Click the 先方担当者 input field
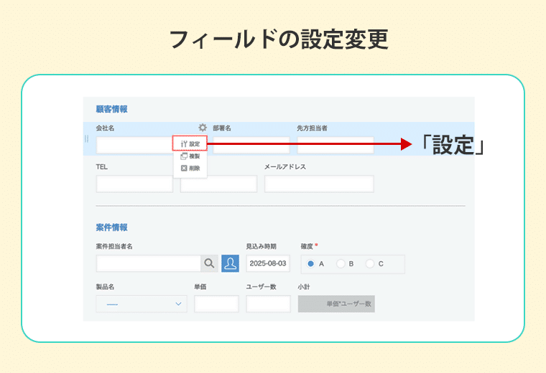This screenshot has width=546, height=373. tap(336, 145)
